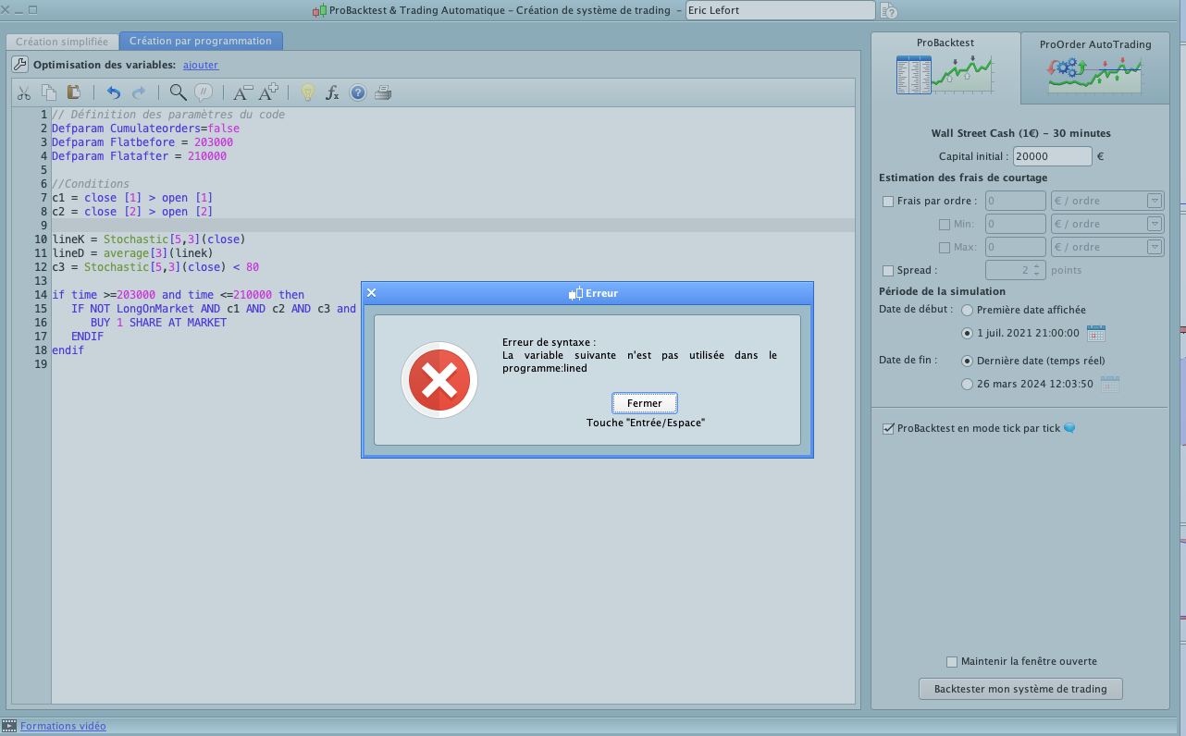The width and height of the screenshot is (1186, 736).
Task: Select Dernière date (temps réel) radio
Action: (x=968, y=361)
